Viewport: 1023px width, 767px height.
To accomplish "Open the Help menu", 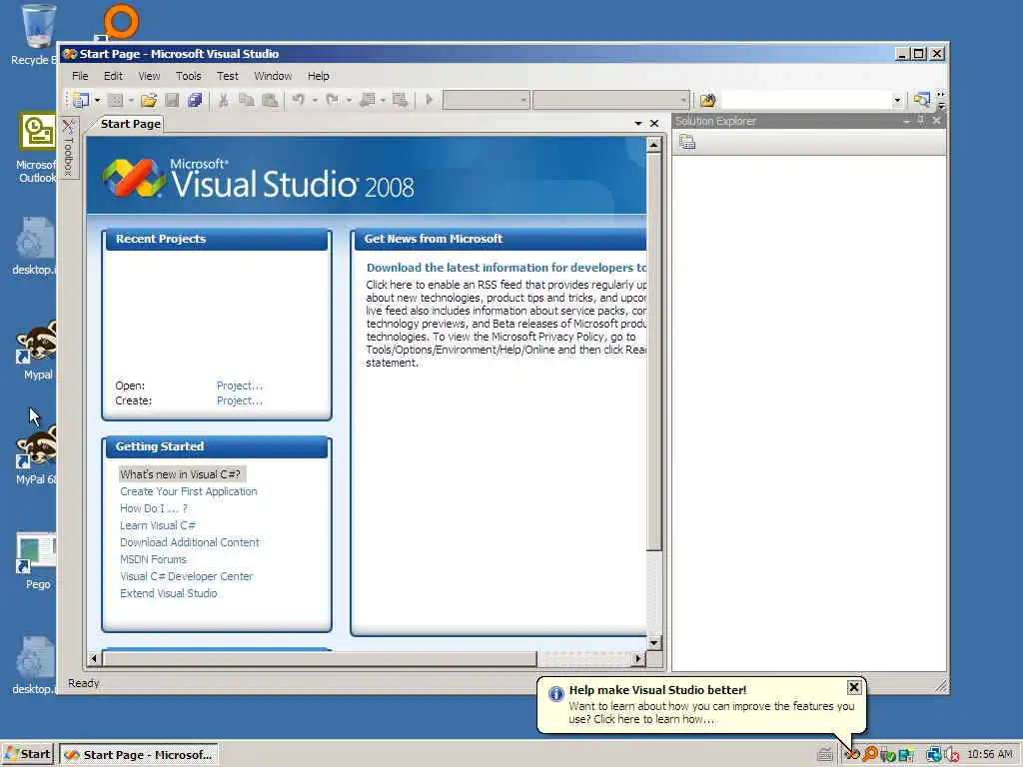I will tap(319, 76).
